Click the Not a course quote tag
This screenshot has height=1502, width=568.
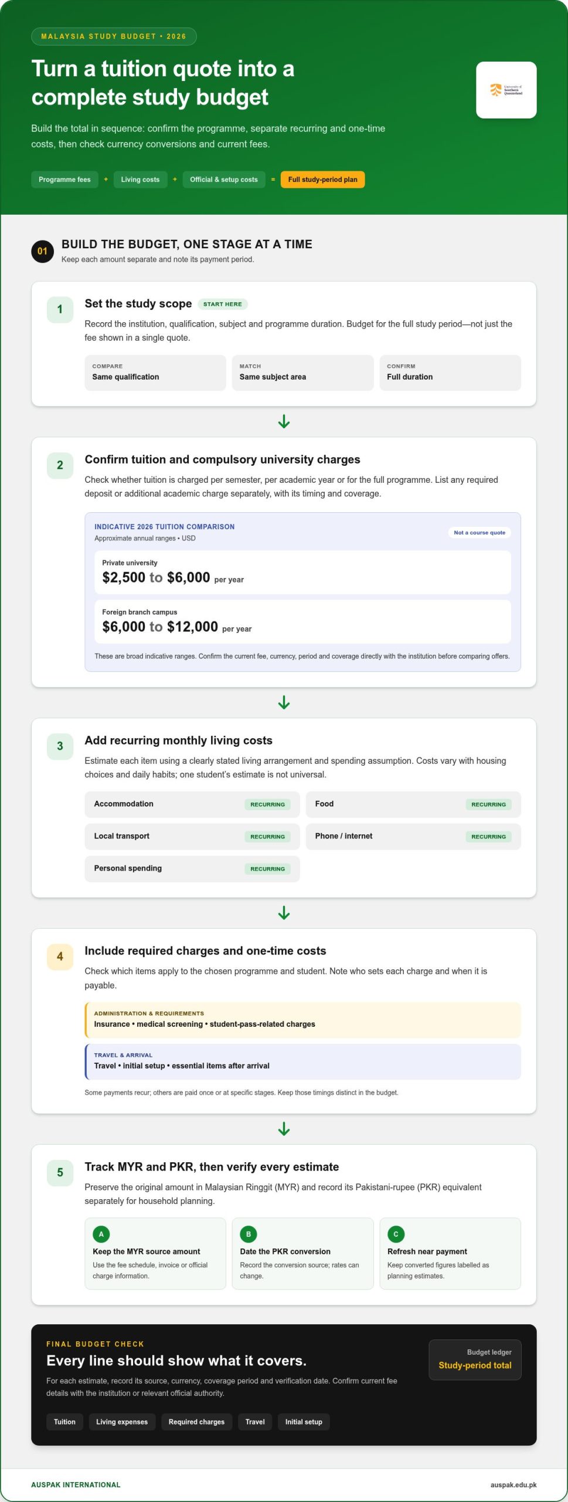click(x=479, y=532)
